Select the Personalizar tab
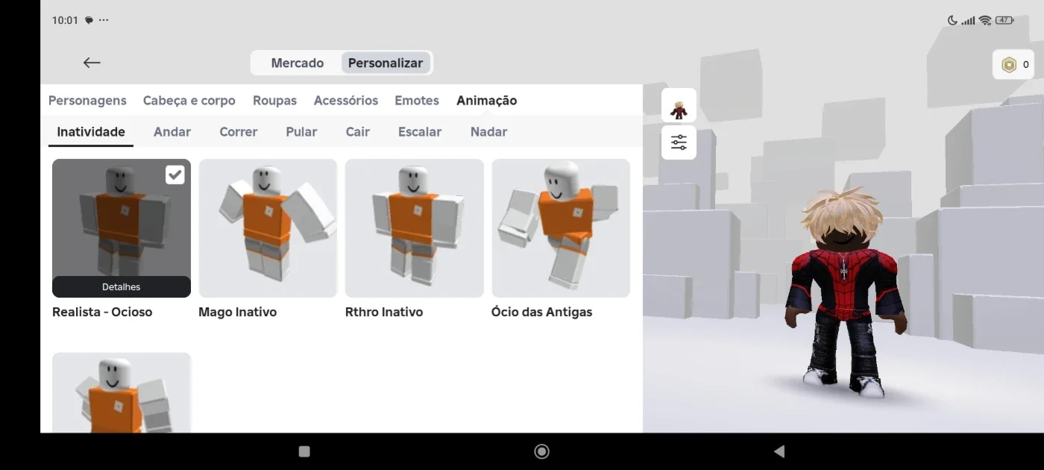Screen dimensions: 1044x470 tap(386, 63)
